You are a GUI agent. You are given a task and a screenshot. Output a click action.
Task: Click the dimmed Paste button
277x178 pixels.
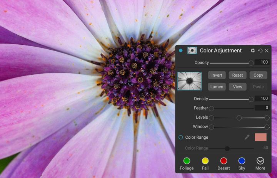click(x=258, y=87)
